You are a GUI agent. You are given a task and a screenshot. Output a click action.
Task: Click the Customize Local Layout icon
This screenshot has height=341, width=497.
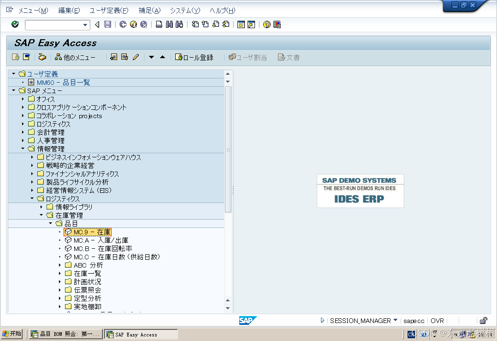click(x=277, y=24)
